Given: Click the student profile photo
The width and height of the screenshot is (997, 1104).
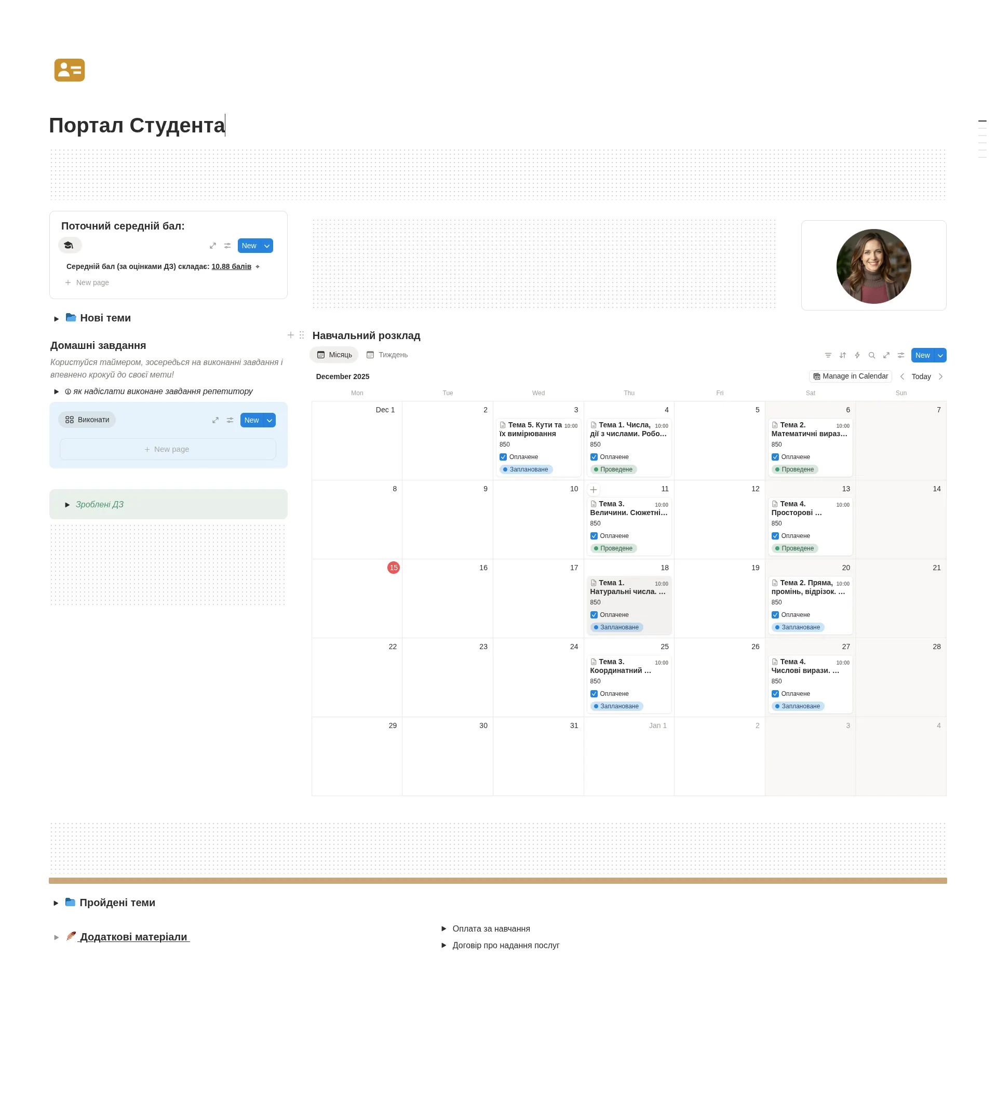Looking at the screenshot, I should click(x=873, y=267).
